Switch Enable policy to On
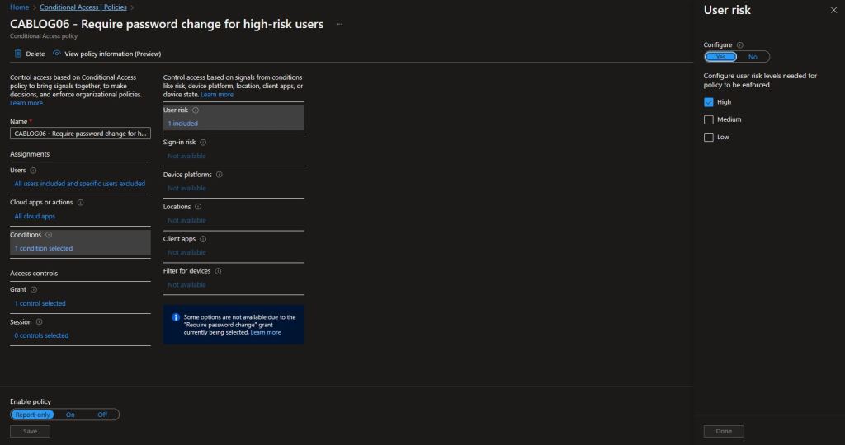This screenshot has width=845, height=445. click(70, 415)
